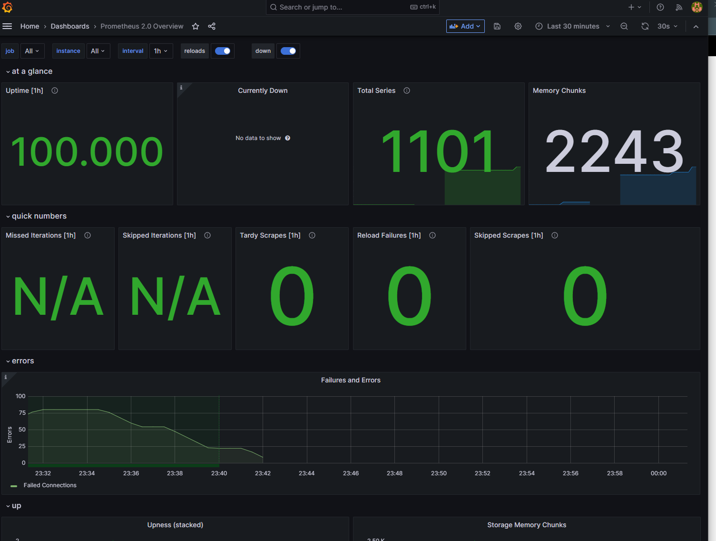Image resolution: width=716 pixels, height=541 pixels.
Task: Click the 1101 Total Series value
Action: 439,151
